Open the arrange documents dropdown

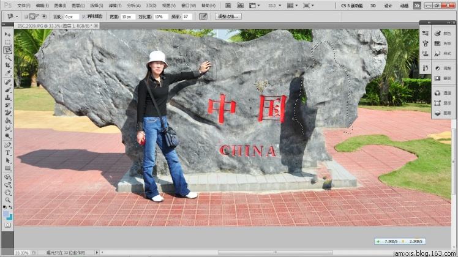[292, 6]
